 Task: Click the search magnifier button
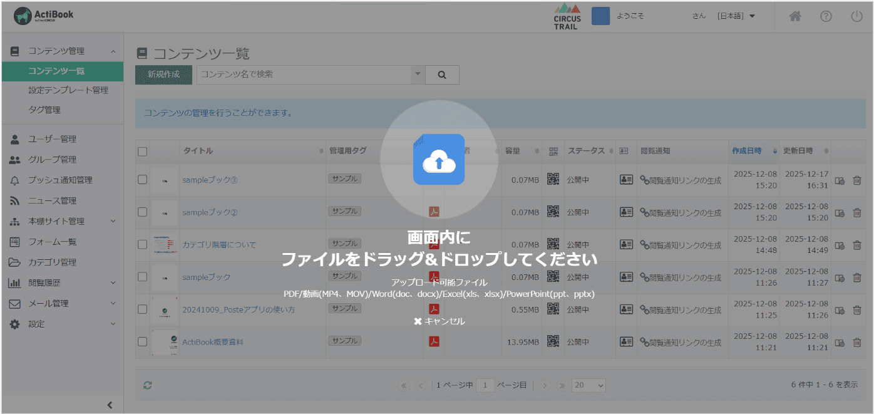point(442,75)
